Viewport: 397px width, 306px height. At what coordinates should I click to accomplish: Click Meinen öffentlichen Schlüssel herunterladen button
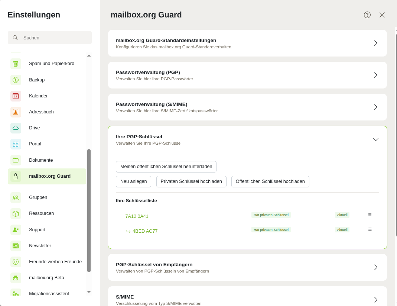[166, 167]
